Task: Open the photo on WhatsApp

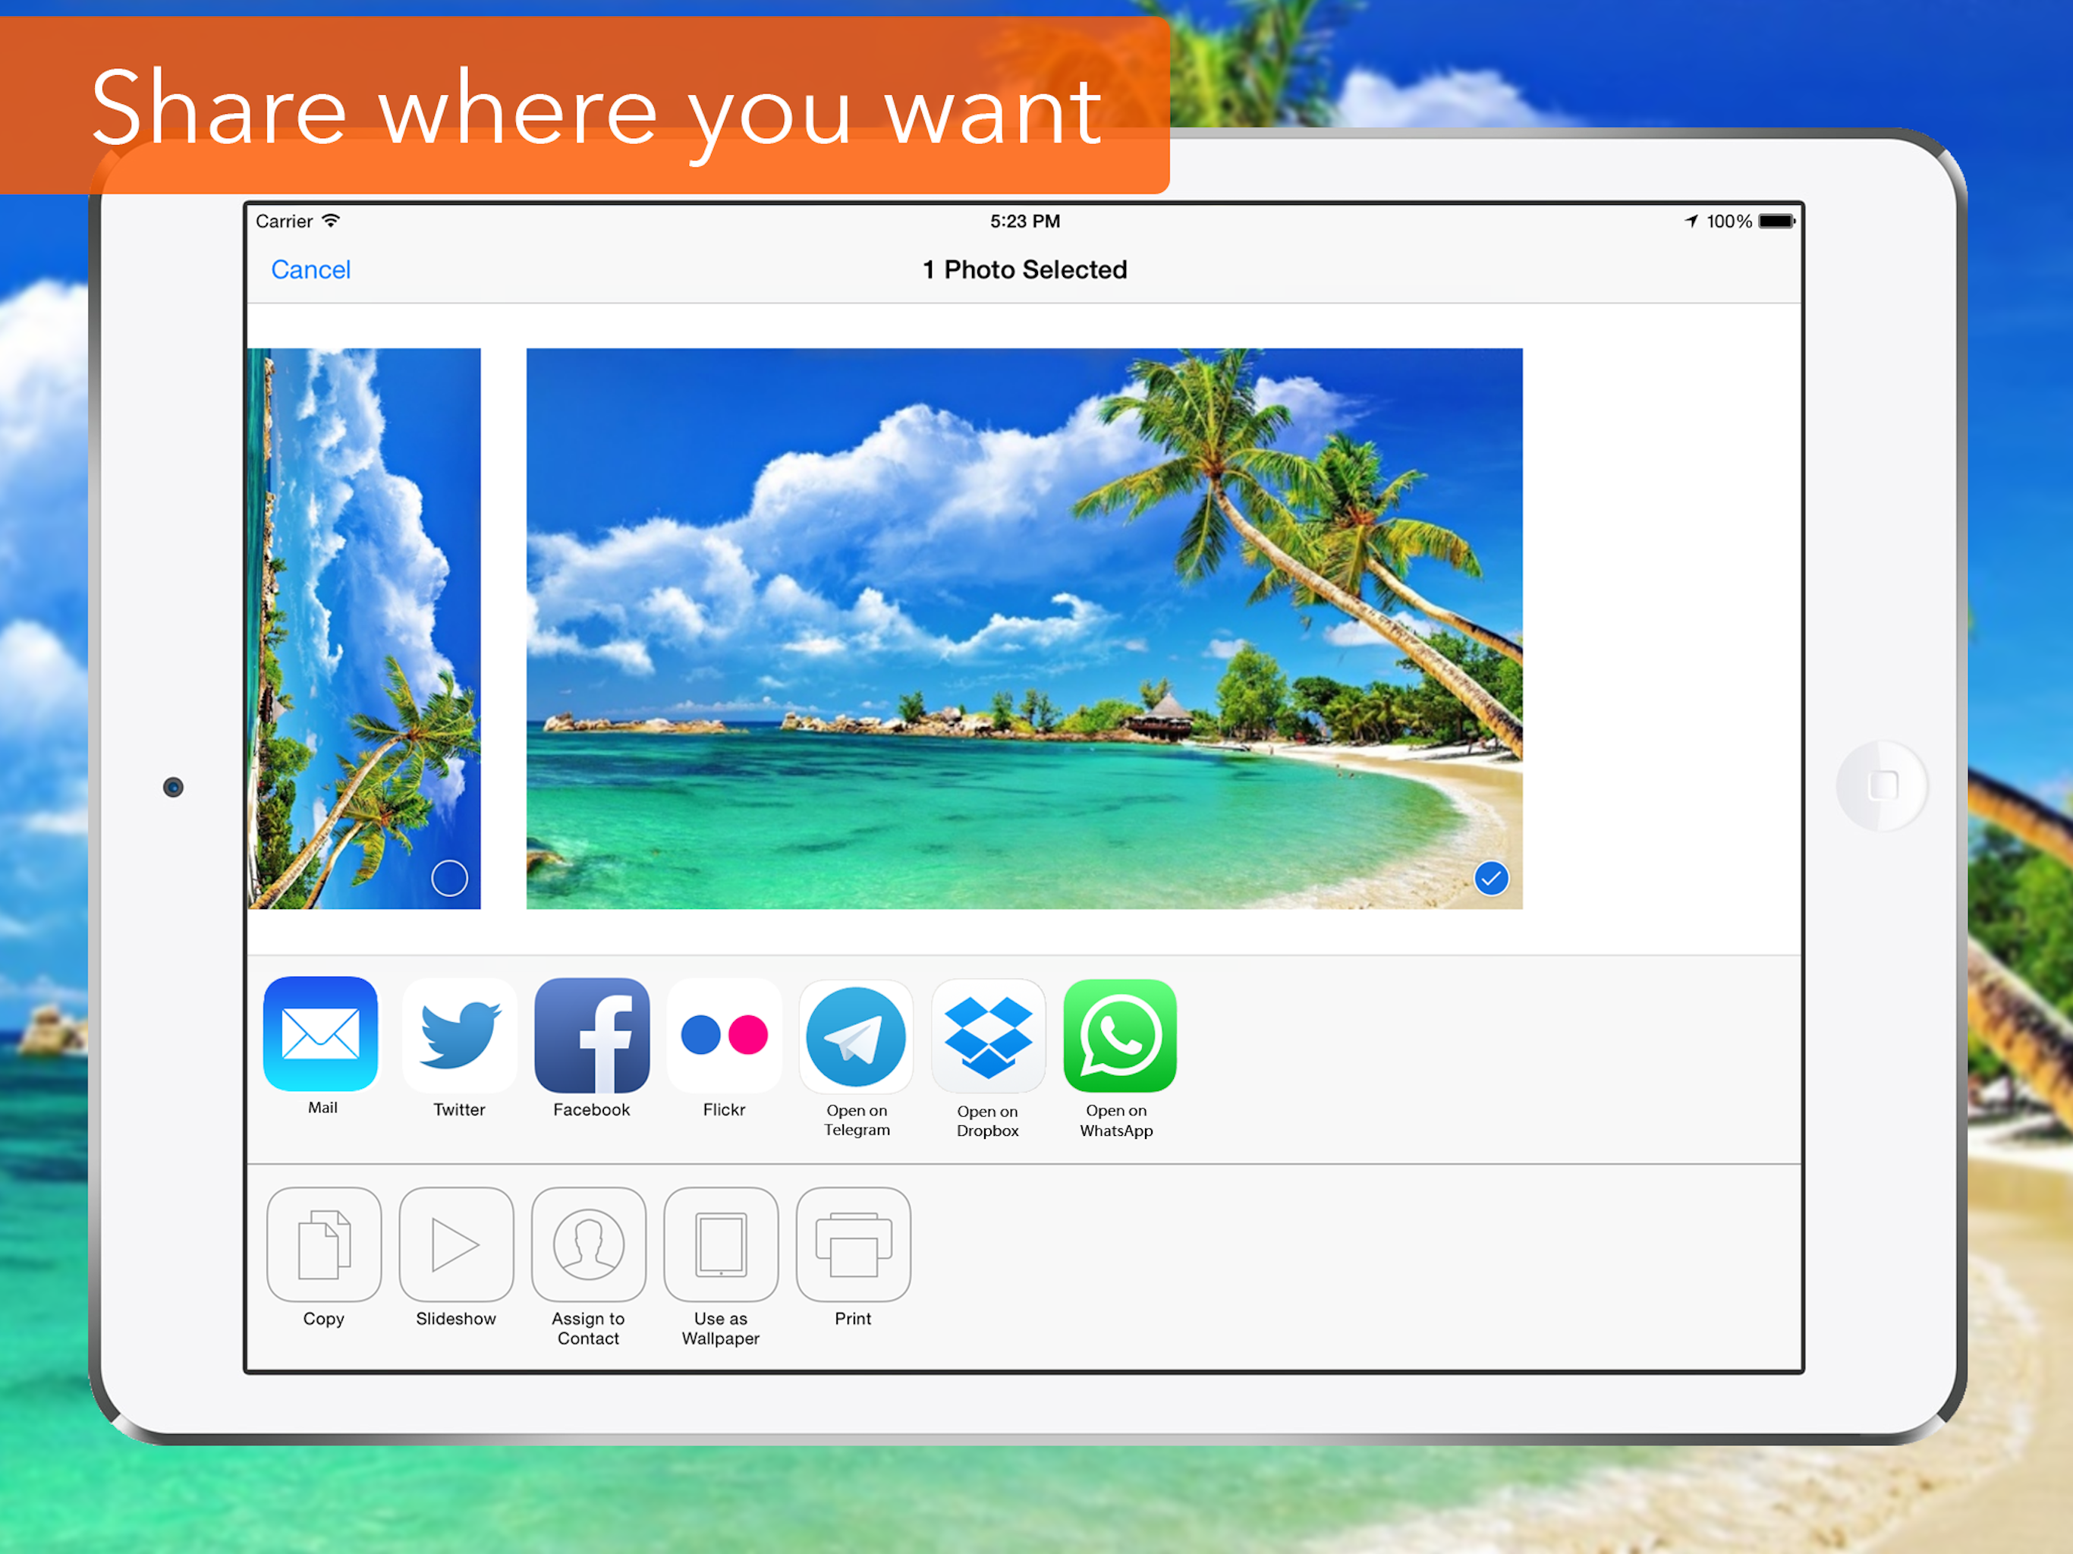Action: tap(1120, 1037)
